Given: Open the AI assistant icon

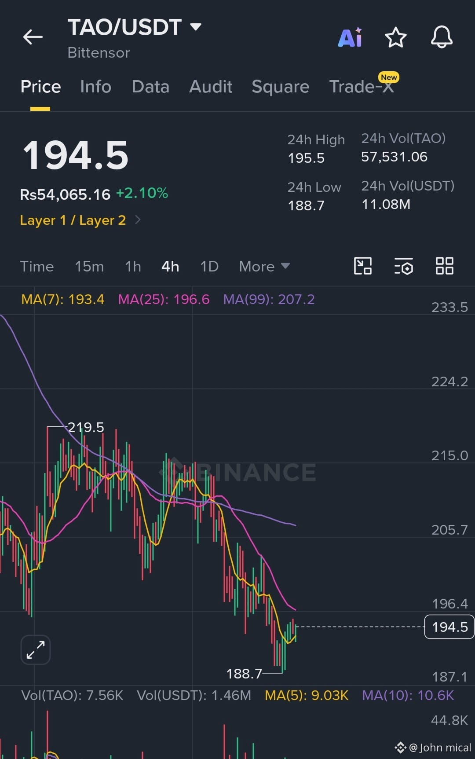Looking at the screenshot, I should point(350,37).
